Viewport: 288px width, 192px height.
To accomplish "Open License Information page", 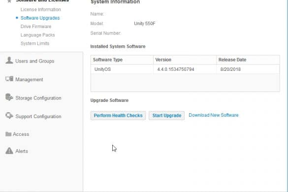I will 40,9.
